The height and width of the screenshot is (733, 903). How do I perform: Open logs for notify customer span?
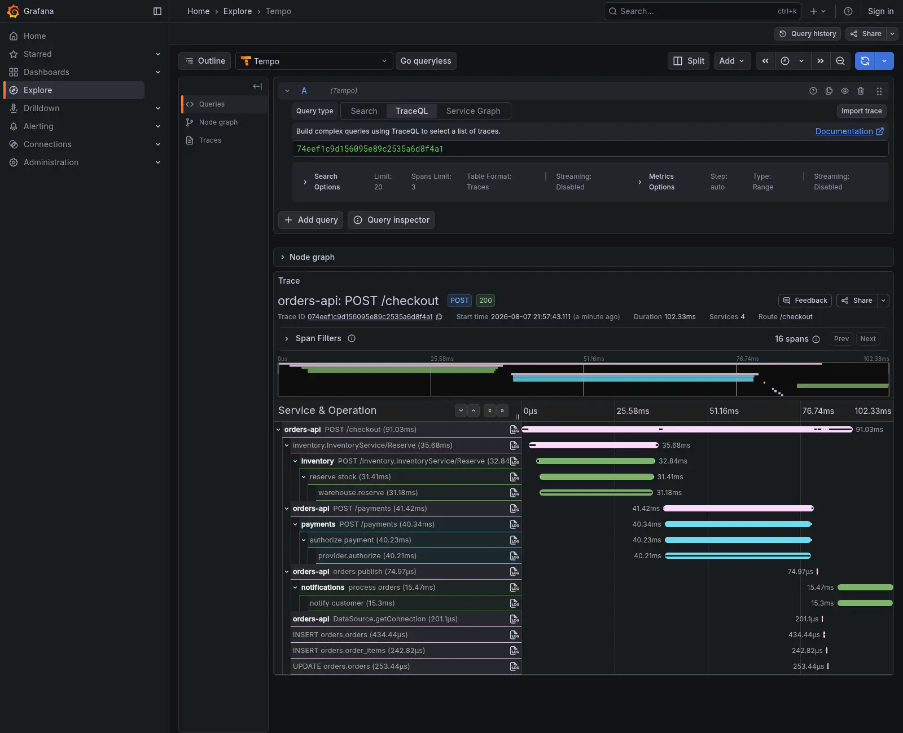pos(514,603)
